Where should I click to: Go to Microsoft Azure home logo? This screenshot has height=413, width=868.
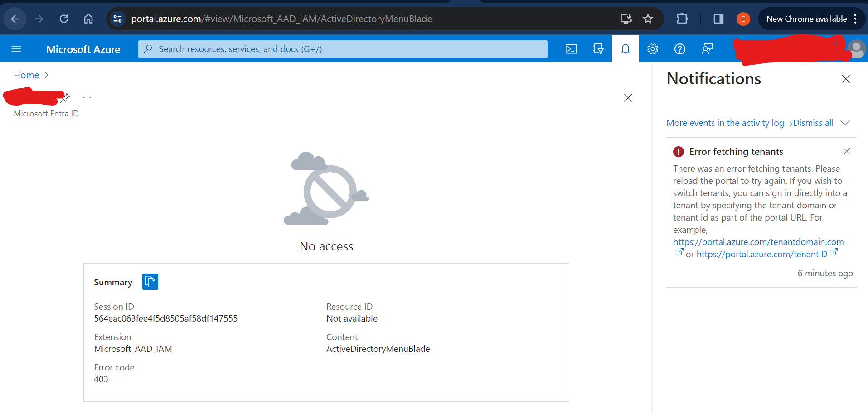(83, 49)
